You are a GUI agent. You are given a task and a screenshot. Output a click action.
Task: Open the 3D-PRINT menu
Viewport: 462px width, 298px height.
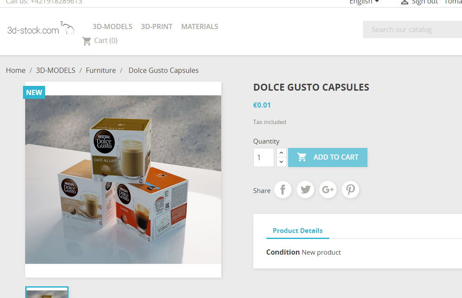[157, 26]
